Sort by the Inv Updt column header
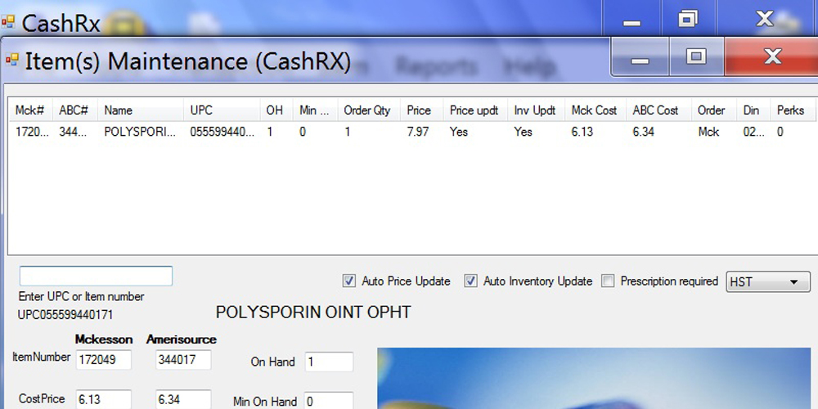Viewport: 818px width, 409px height. point(536,110)
